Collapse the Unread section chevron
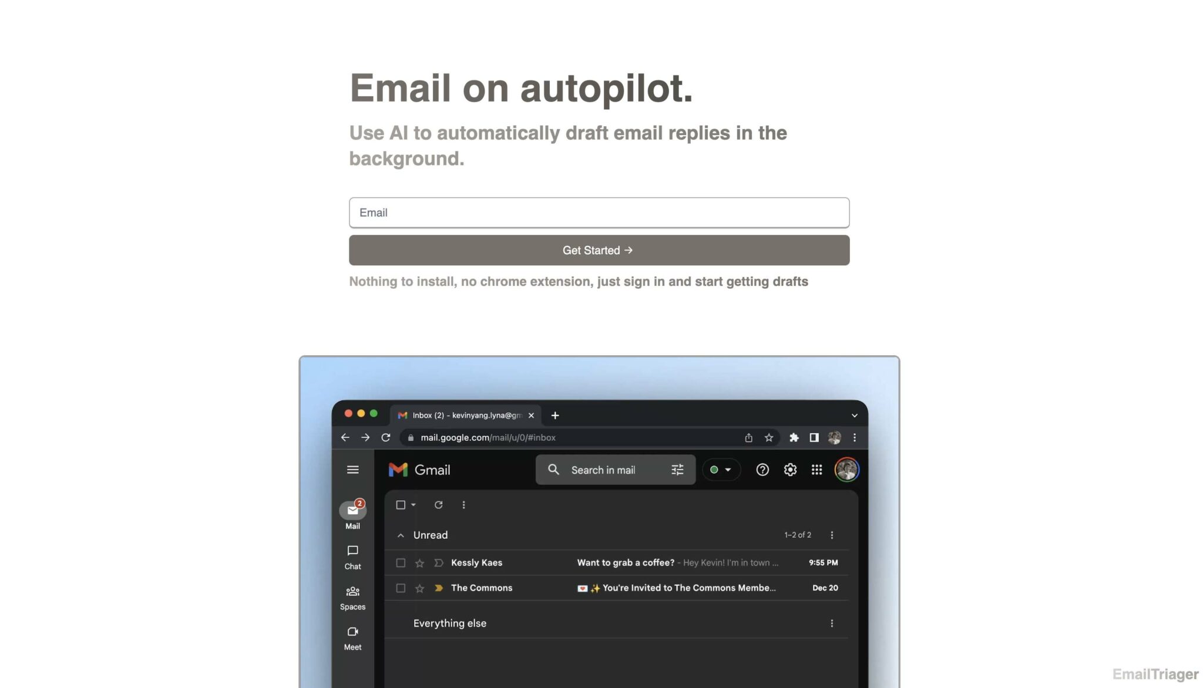 pos(401,535)
